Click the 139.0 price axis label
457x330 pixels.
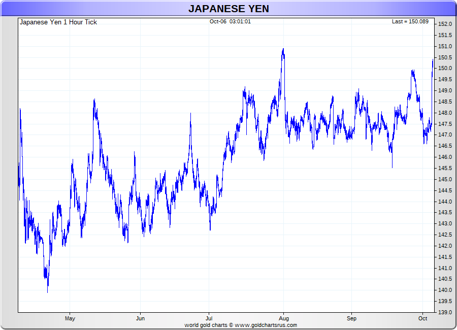click(x=445, y=312)
